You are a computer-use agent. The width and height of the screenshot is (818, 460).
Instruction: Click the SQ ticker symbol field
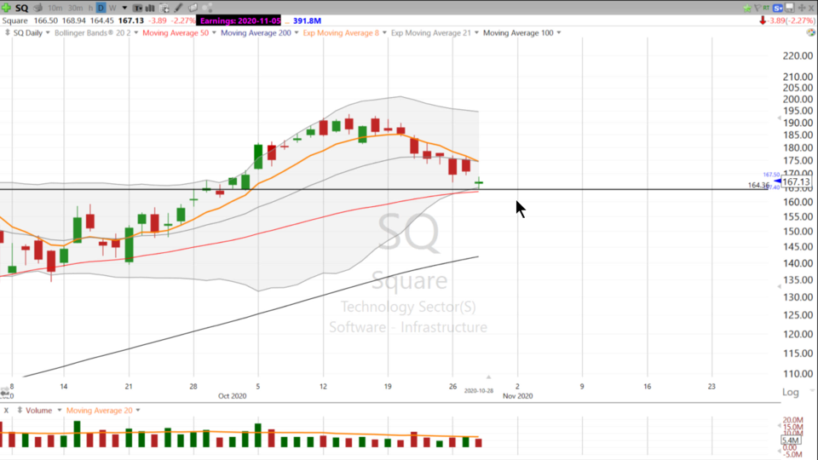[x=22, y=8]
